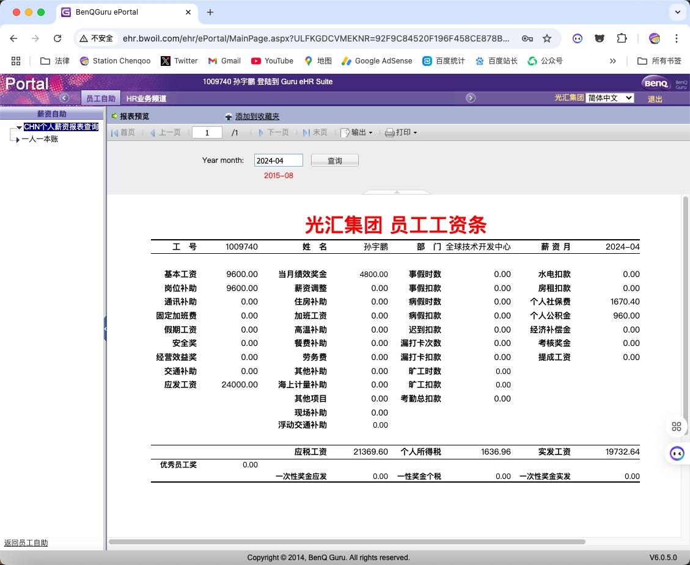The height and width of the screenshot is (565, 690).
Task: Open the YouTube bookmark
Action: coord(272,61)
